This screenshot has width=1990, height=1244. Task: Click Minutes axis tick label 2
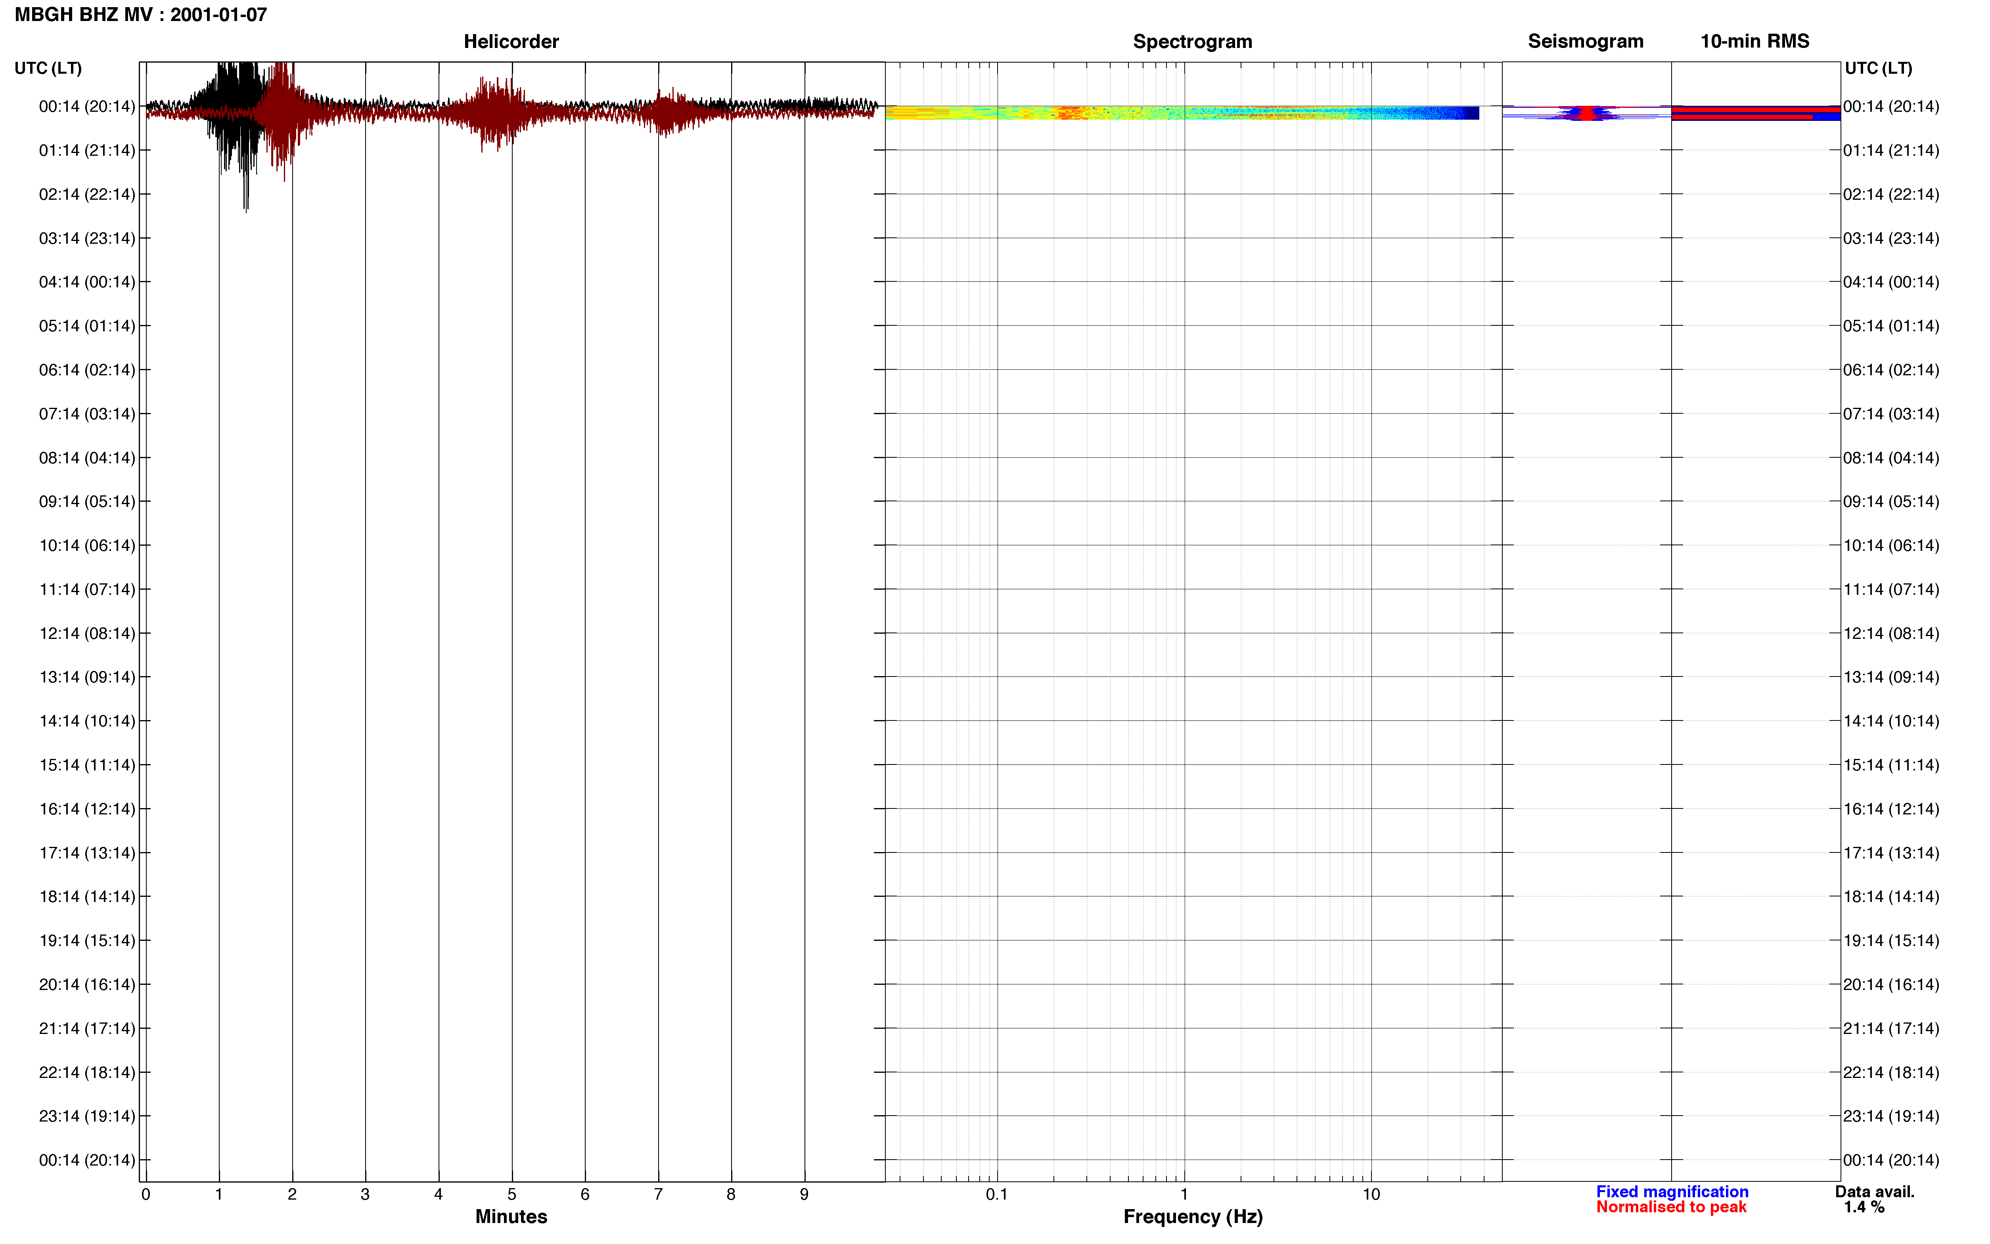point(292,1194)
